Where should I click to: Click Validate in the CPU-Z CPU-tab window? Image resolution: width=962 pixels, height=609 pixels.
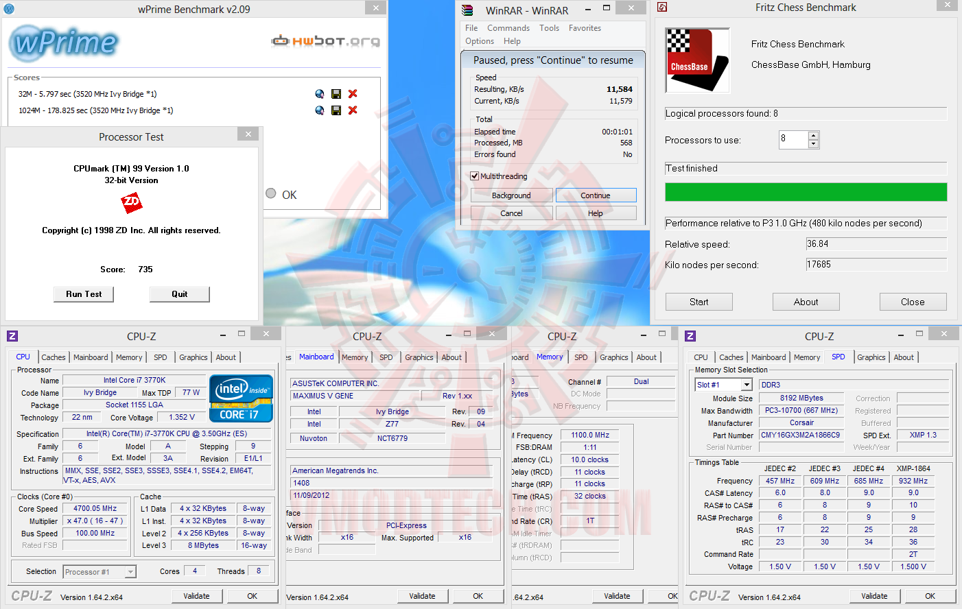(x=196, y=596)
